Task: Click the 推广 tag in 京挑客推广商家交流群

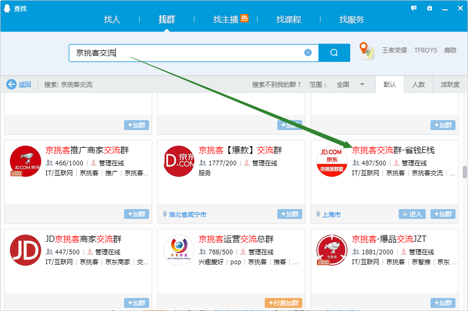Action: click(112, 173)
